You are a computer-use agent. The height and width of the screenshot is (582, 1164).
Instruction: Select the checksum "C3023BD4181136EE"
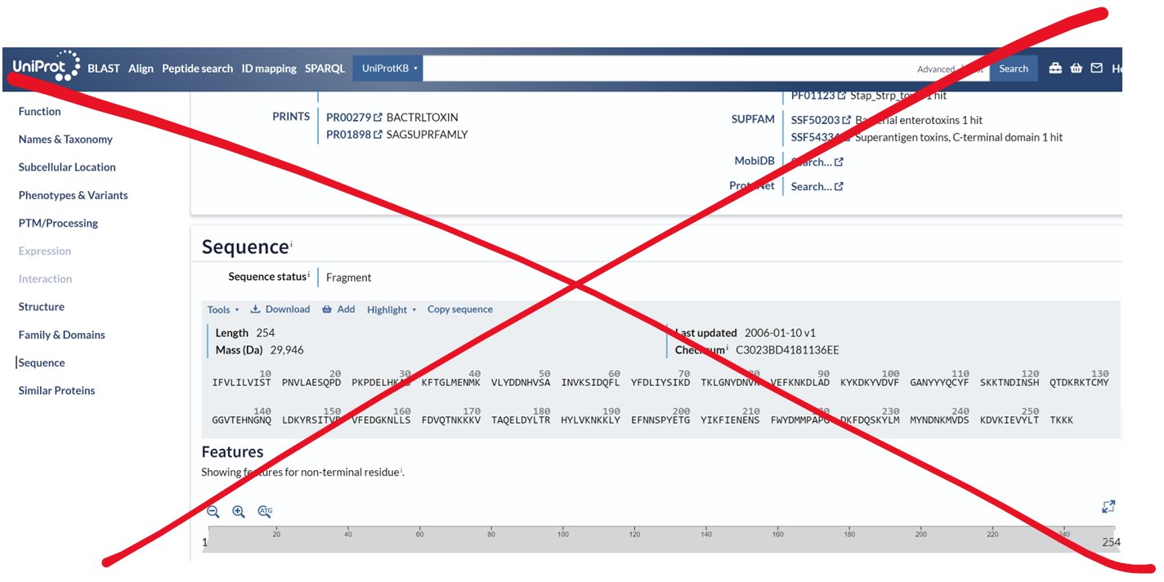pyautogui.click(x=787, y=350)
